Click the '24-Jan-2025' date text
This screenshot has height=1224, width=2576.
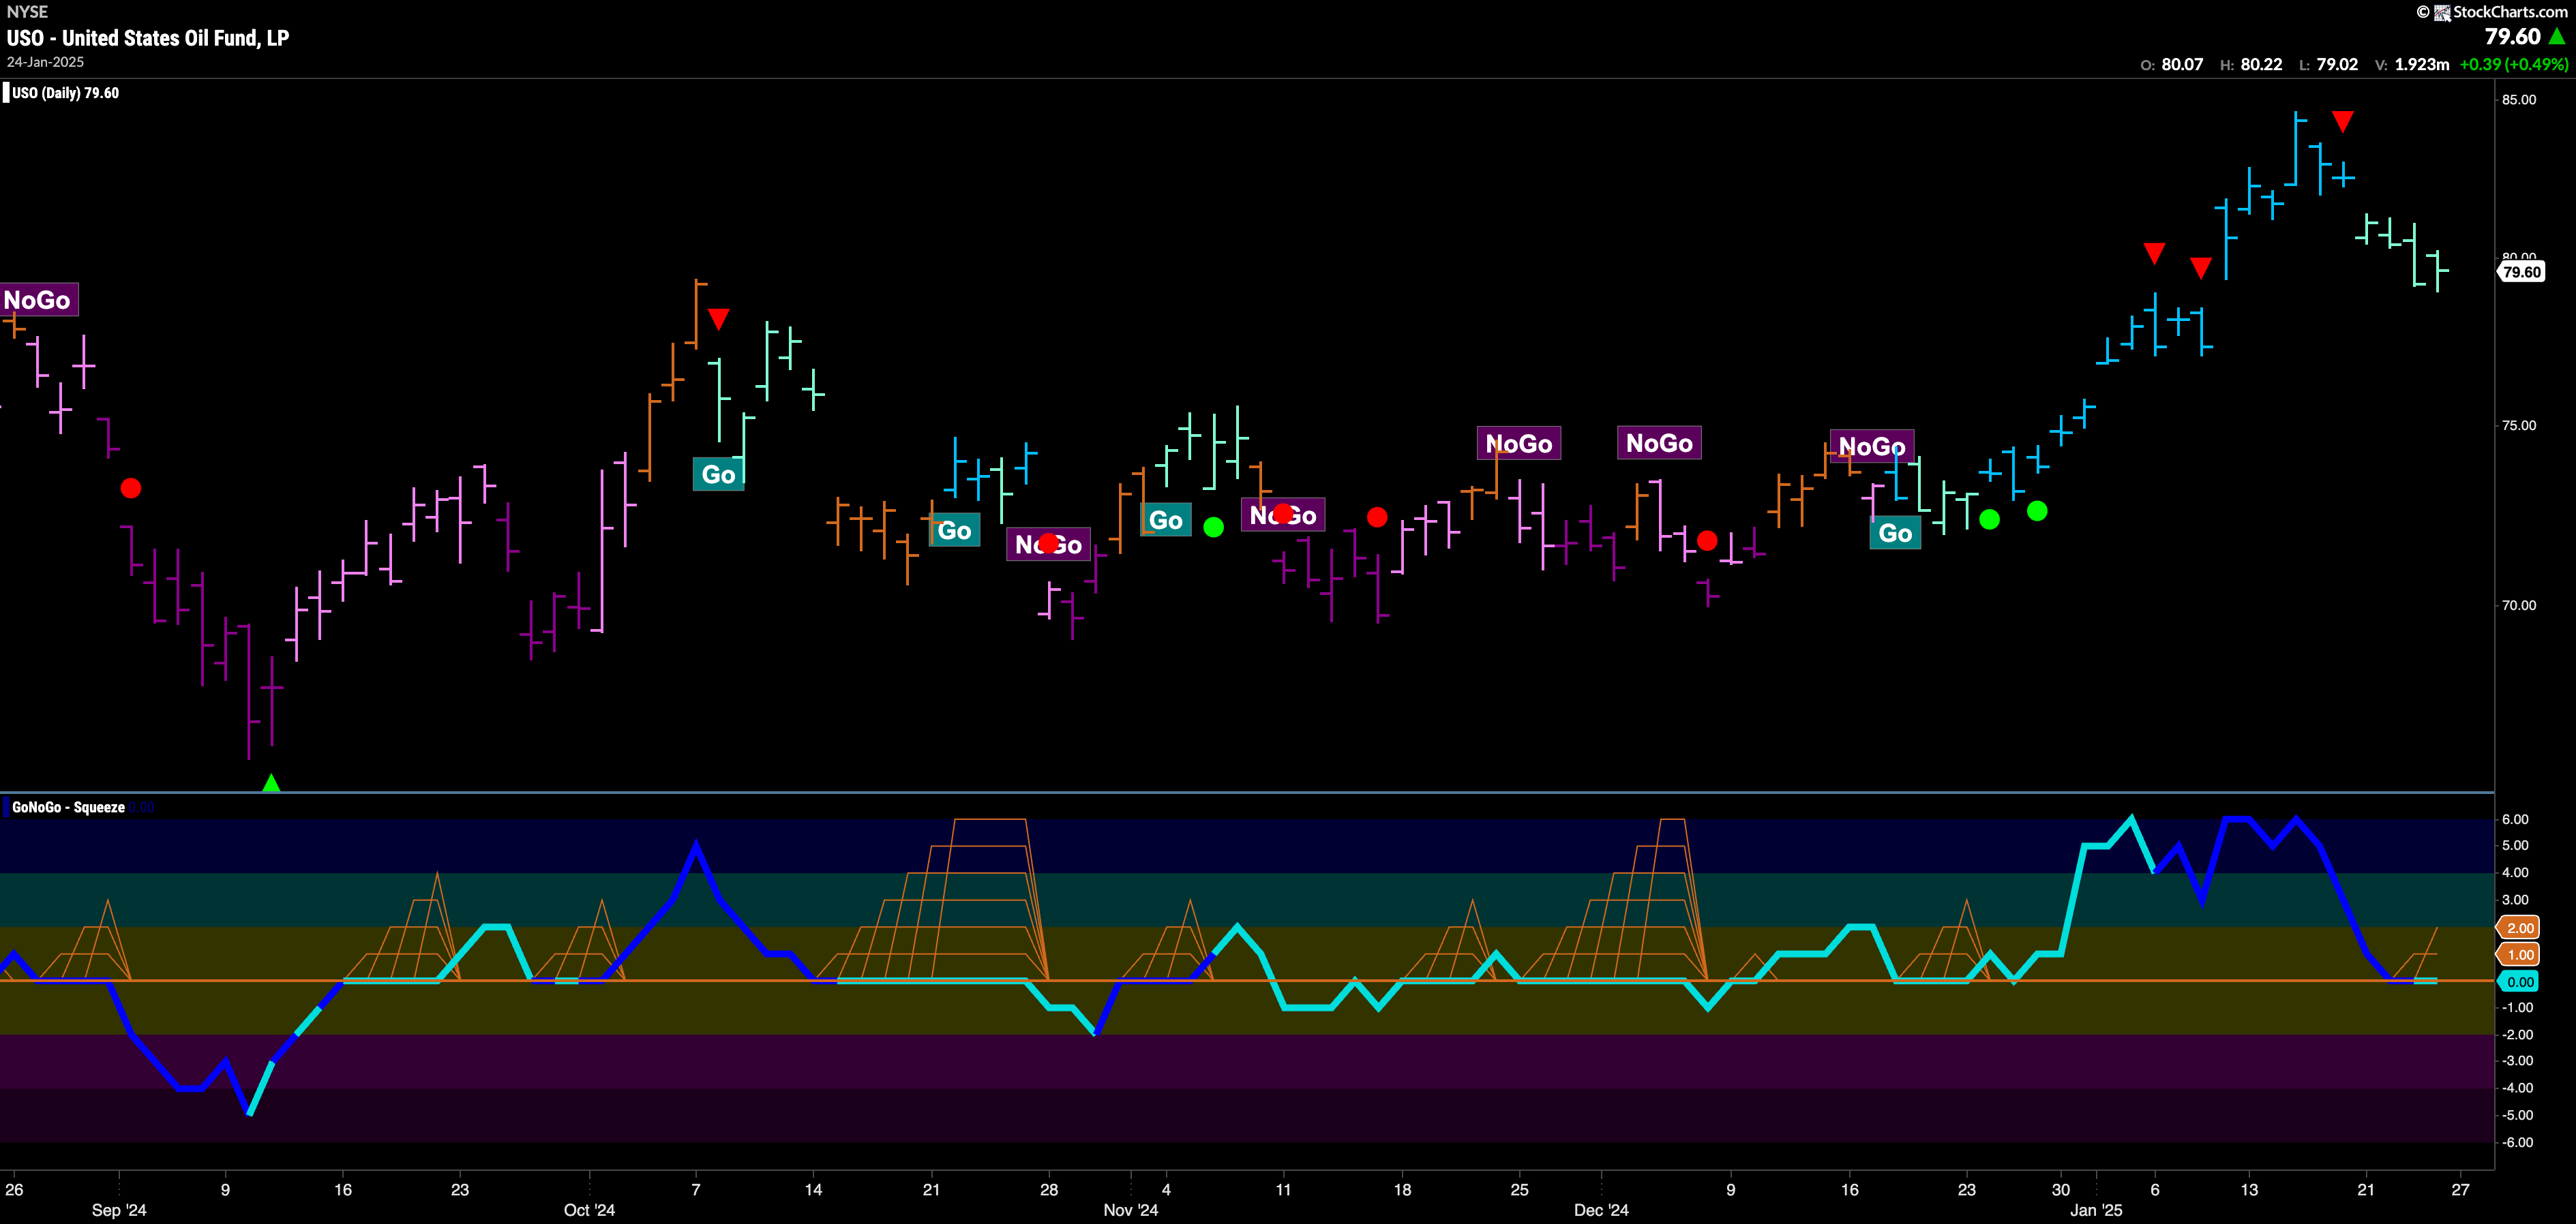45,62
